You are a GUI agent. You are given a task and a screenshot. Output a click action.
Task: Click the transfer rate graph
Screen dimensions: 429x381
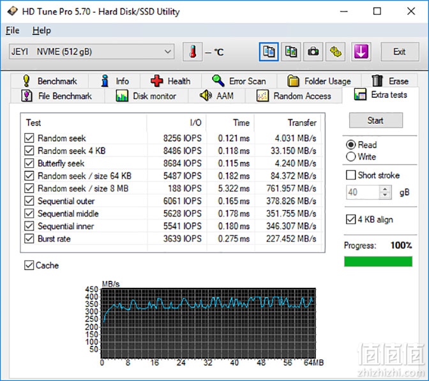coord(208,323)
